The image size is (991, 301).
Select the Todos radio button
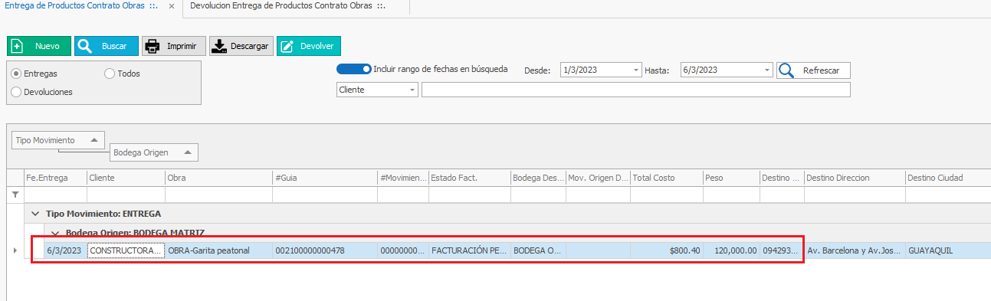109,74
